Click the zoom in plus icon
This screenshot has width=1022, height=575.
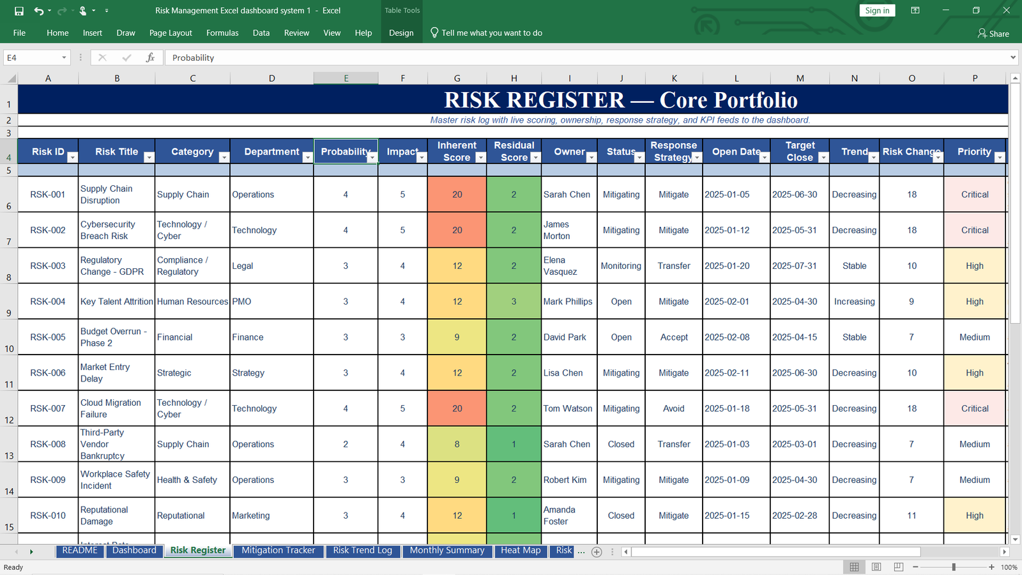point(991,567)
